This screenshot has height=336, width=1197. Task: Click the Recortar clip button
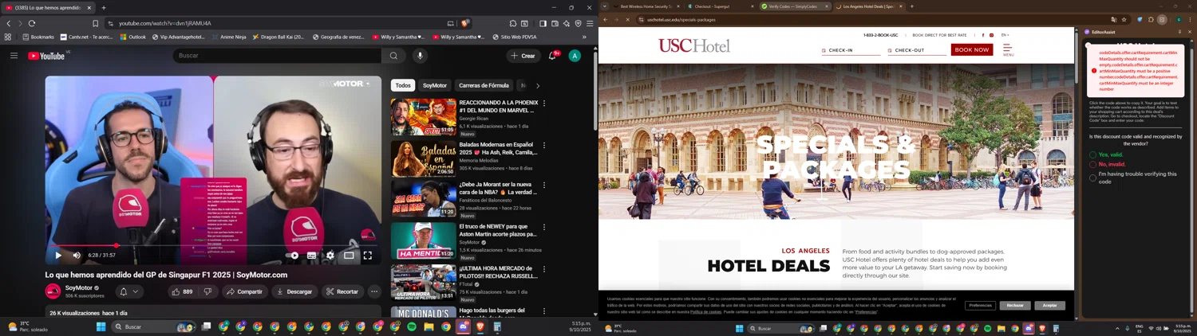click(342, 291)
